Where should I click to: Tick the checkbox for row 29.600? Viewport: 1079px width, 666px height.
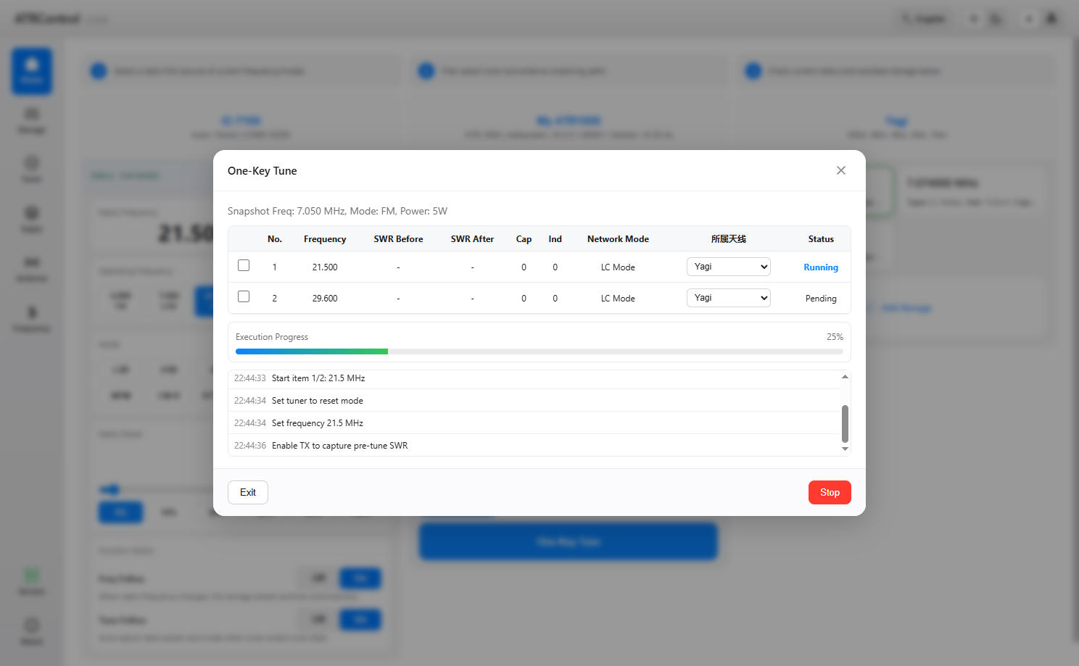[244, 296]
